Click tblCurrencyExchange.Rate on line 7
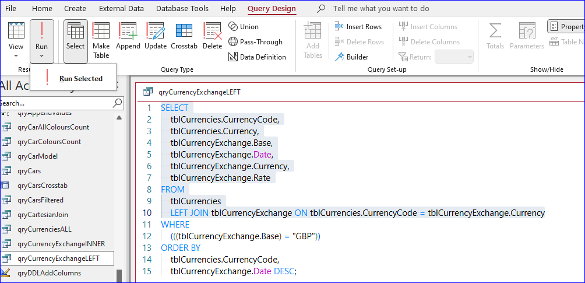 click(220, 178)
